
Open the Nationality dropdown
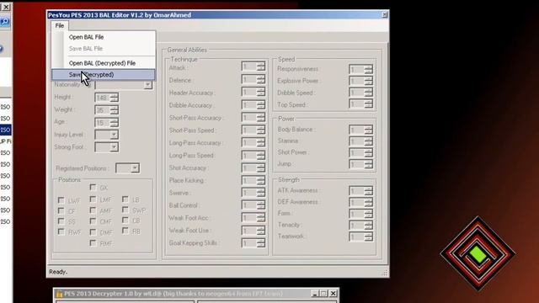point(148,85)
